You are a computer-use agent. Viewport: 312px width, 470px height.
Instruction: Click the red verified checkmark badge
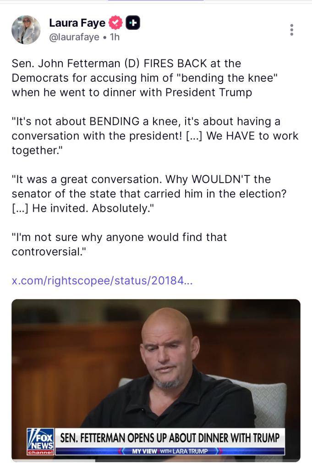pyautogui.click(x=116, y=22)
